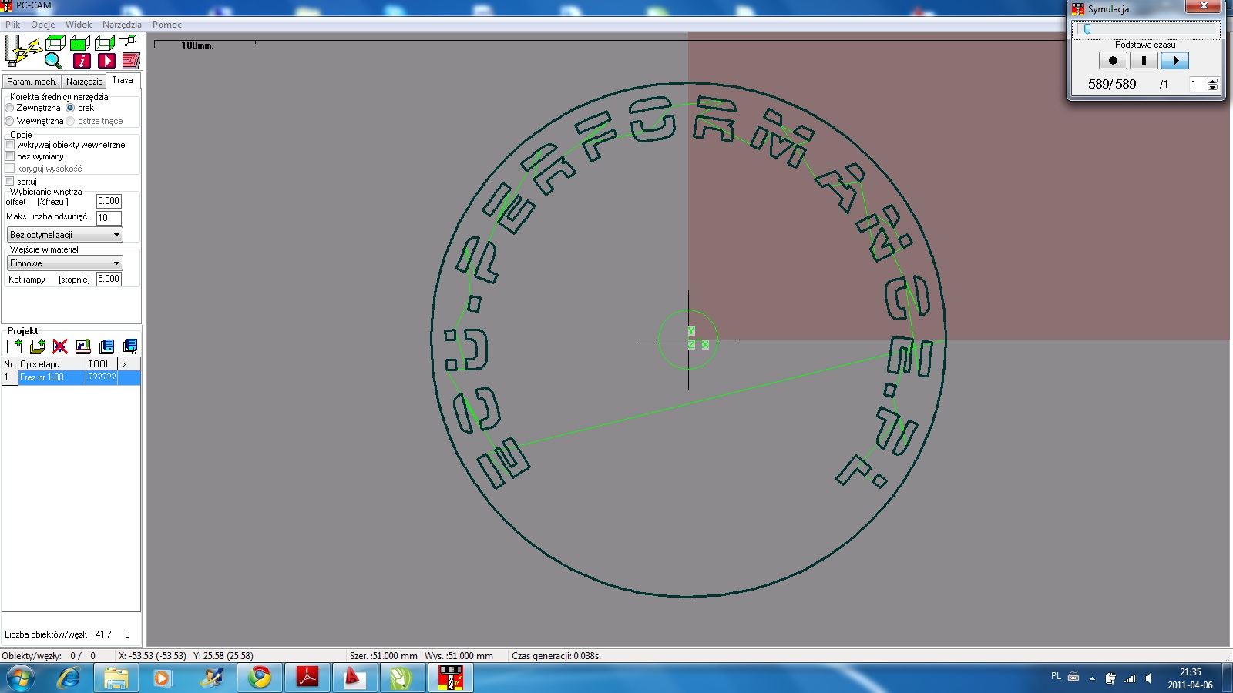1233x693 pixels.
Task: Close the Symulacja window
Action: 1203,6
